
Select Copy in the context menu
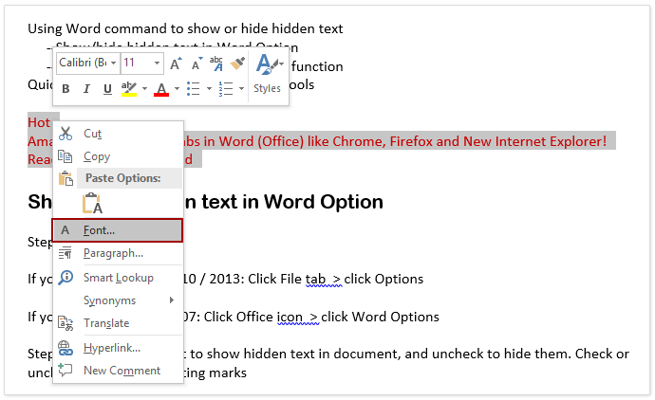[x=97, y=156]
